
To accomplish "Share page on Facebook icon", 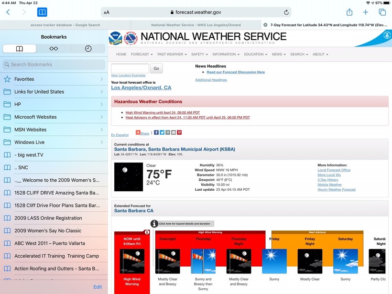I will click(x=156, y=132).
